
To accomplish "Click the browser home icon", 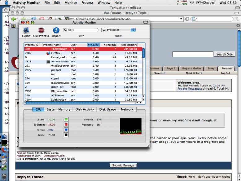I will coord(50,19).
